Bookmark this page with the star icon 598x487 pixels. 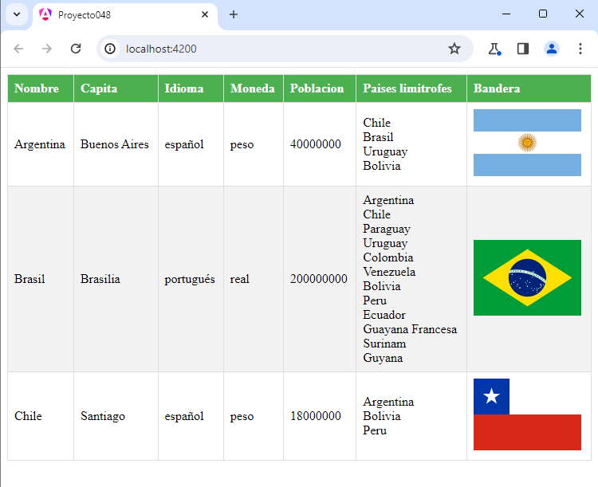454,49
